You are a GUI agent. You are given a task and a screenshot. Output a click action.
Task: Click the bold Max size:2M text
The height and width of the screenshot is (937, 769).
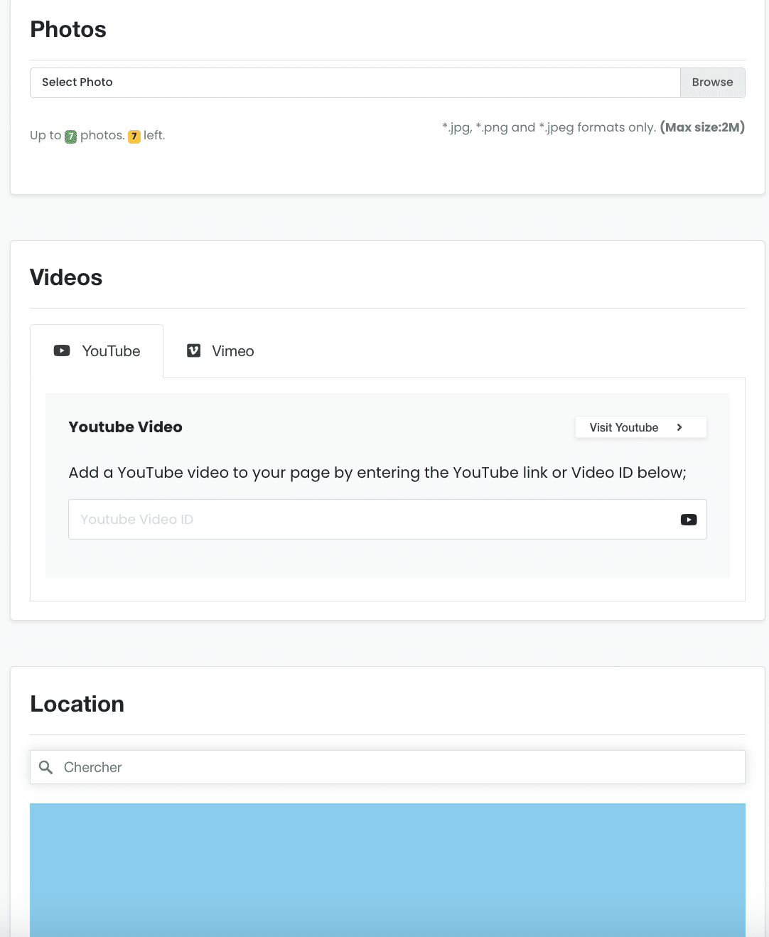(x=701, y=127)
